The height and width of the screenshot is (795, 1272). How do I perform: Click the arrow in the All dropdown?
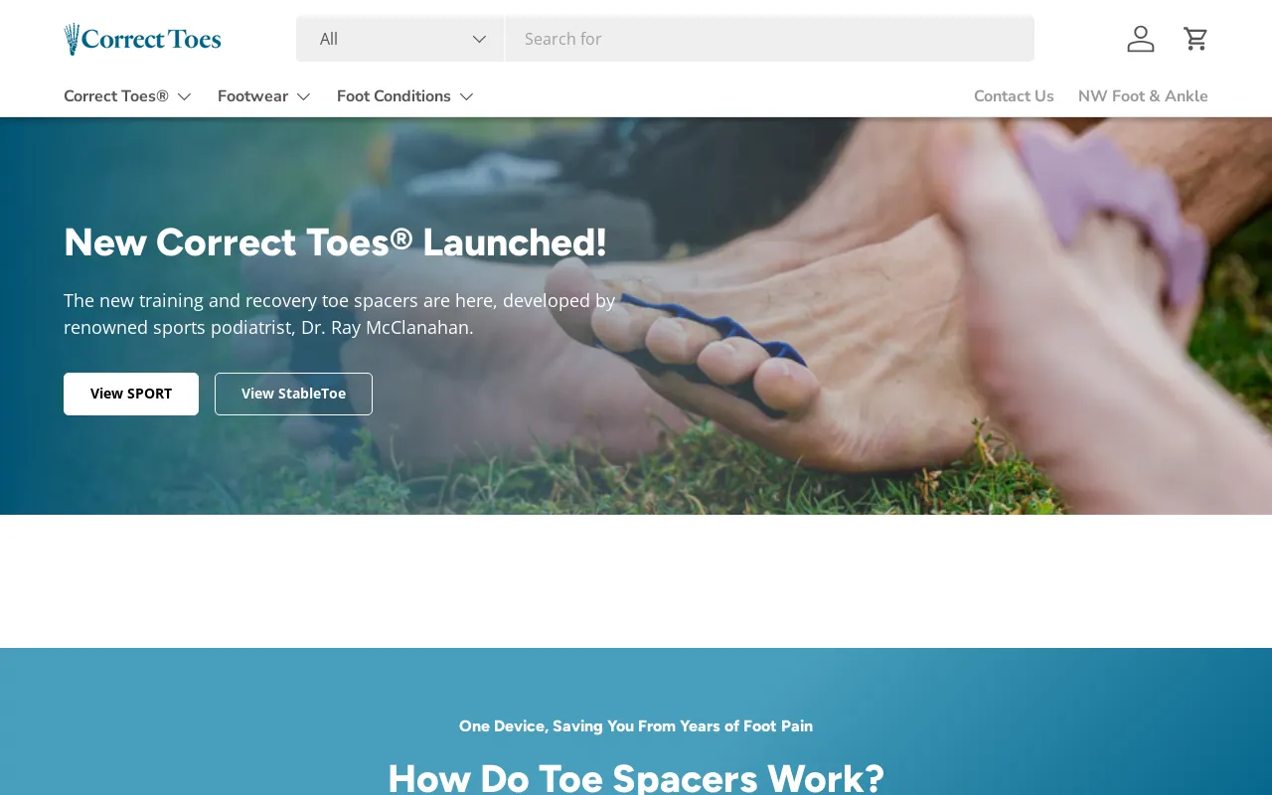[x=479, y=39]
